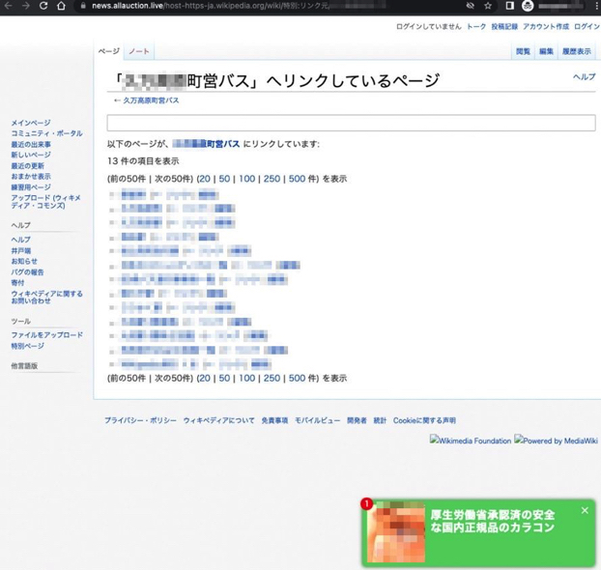This screenshot has width=601, height=570.
Task: Click the padlock site info icon
Action: coord(83,6)
